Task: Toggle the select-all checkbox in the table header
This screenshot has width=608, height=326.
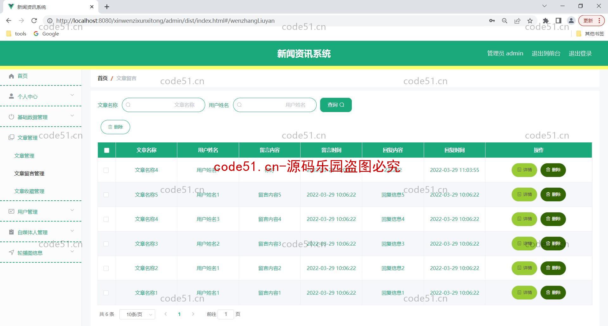Action: [107, 150]
